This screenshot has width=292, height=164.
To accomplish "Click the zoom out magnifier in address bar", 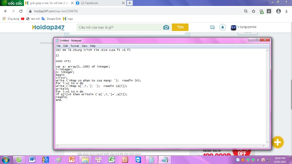I will (246, 11).
